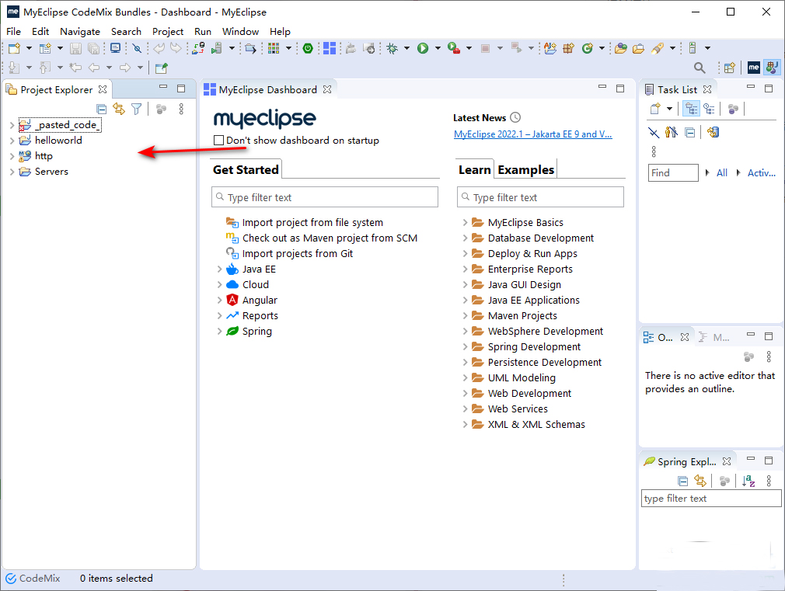The height and width of the screenshot is (591, 785).
Task: Click the CodeMix icon in status bar
Action: point(11,579)
